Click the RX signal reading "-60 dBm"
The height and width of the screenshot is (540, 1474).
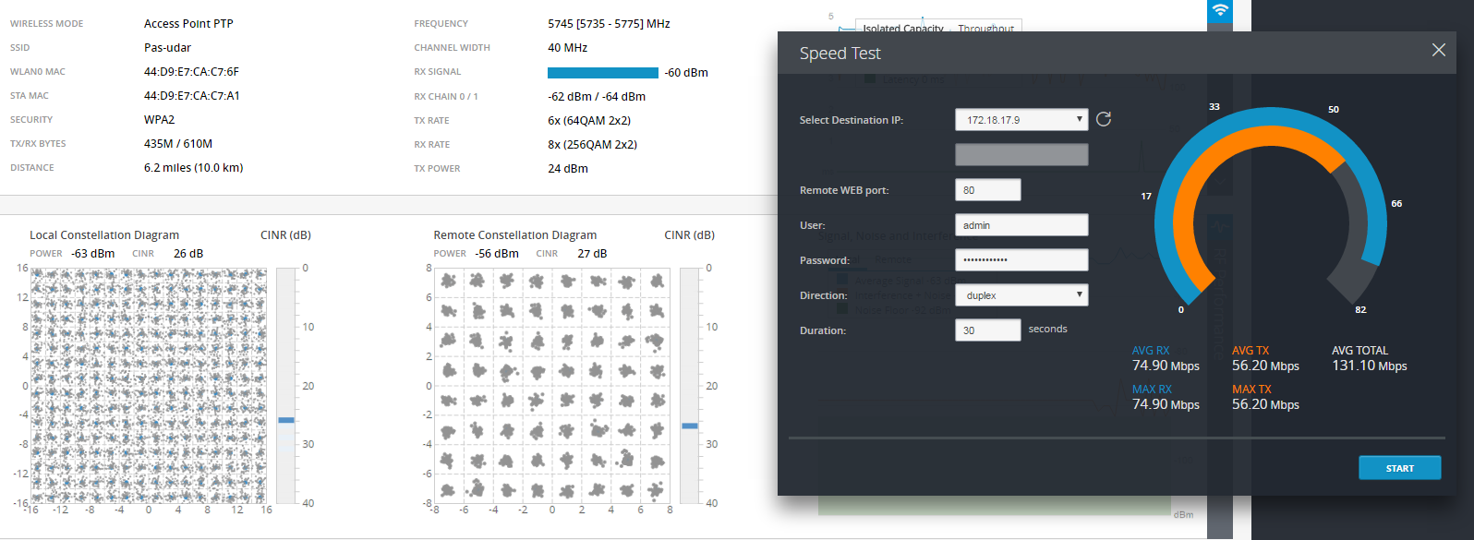point(686,73)
